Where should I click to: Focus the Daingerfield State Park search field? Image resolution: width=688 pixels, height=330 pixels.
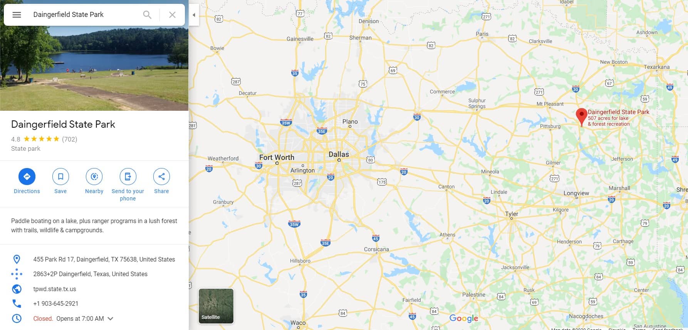pos(85,15)
